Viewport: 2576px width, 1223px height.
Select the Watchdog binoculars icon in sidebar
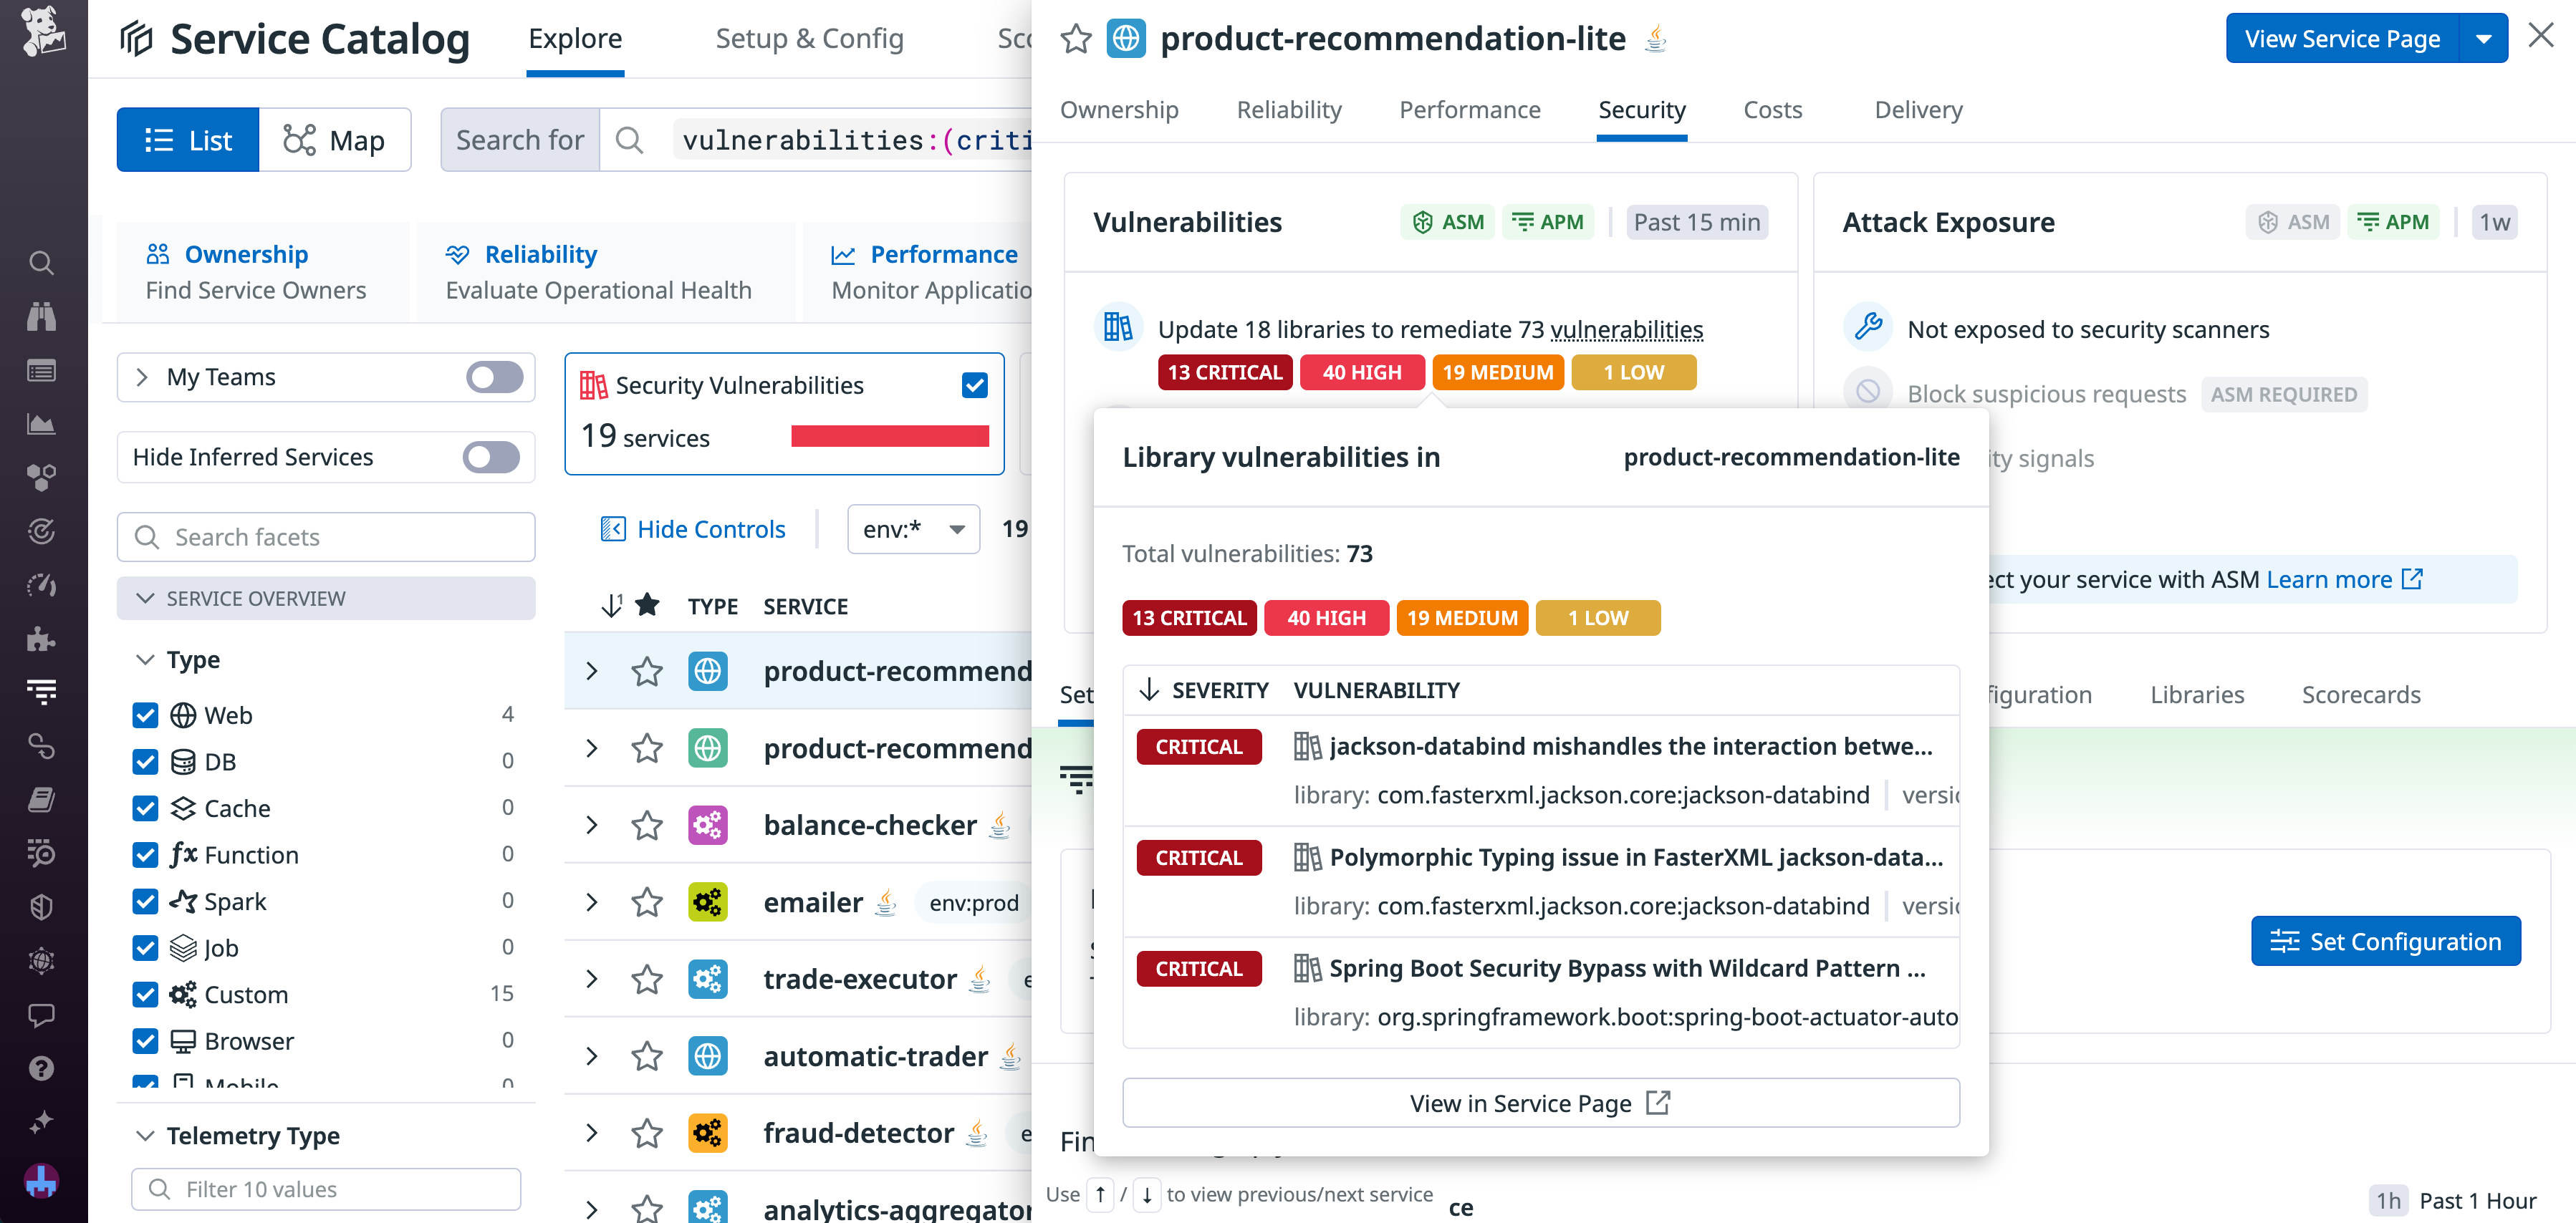tap(41, 316)
